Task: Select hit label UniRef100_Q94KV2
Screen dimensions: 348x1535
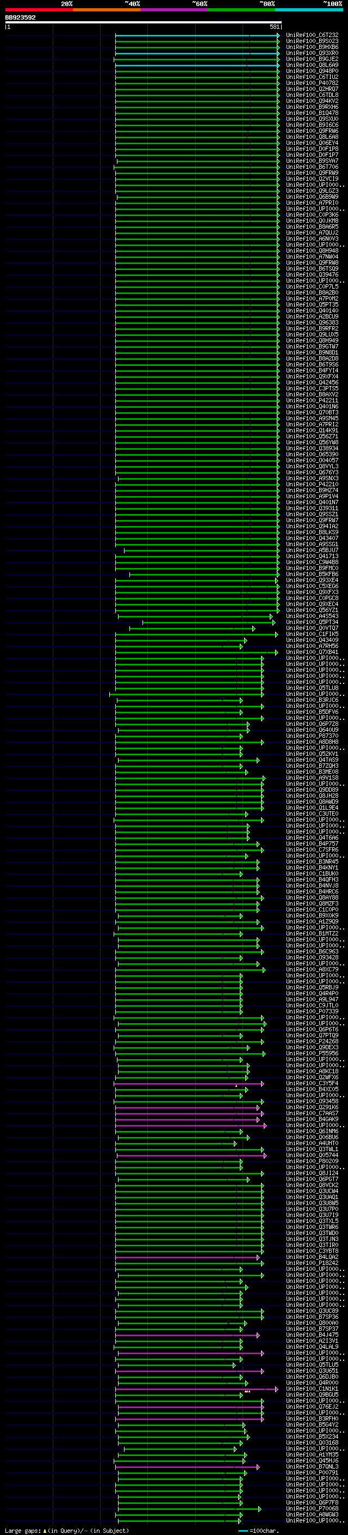Action: click(x=312, y=101)
